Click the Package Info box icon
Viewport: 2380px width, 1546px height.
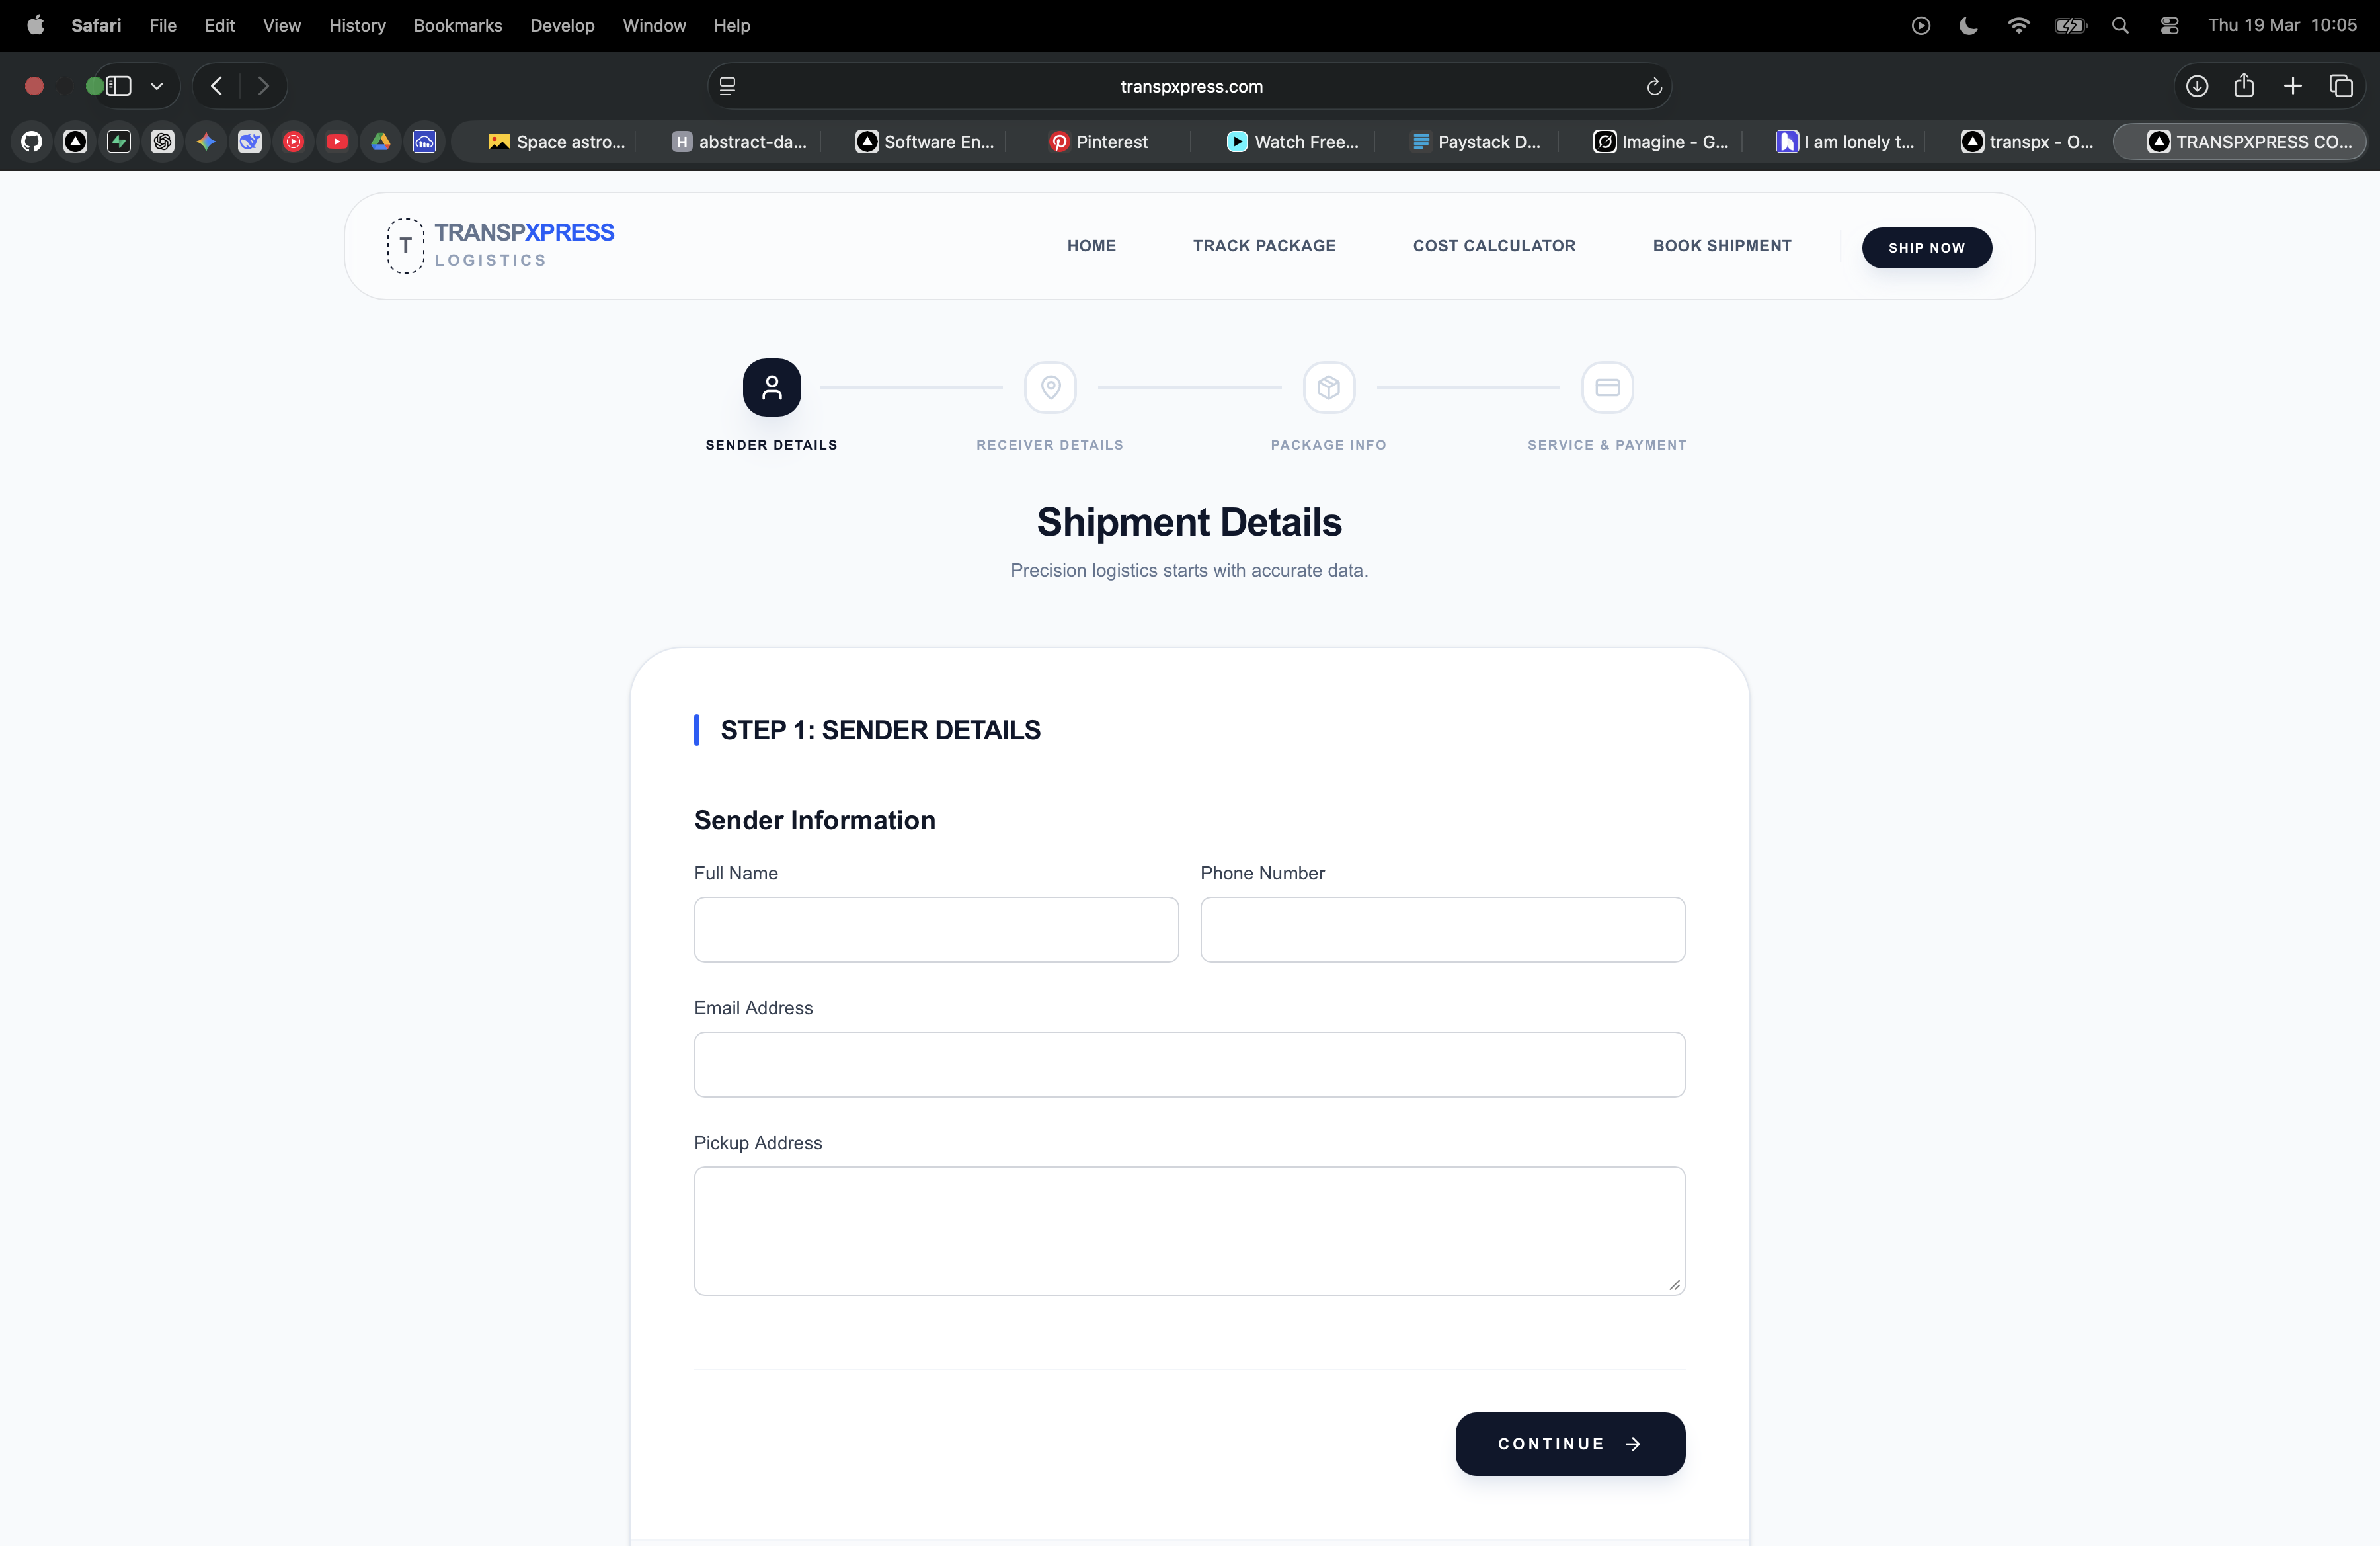1328,387
